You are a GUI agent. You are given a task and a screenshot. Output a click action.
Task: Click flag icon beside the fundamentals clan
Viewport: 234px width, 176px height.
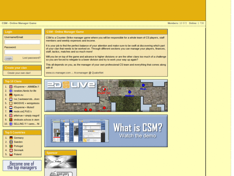pos(11,99)
